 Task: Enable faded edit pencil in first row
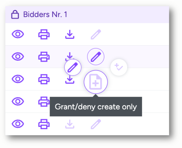(x=96, y=34)
